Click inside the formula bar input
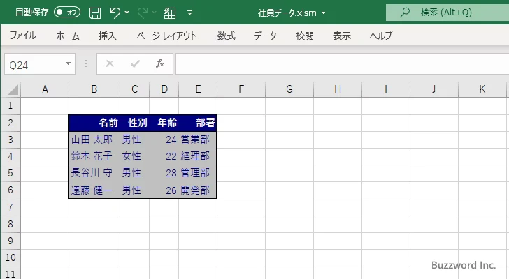The height and width of the screenshot is (279, 509). pos(342,63)
